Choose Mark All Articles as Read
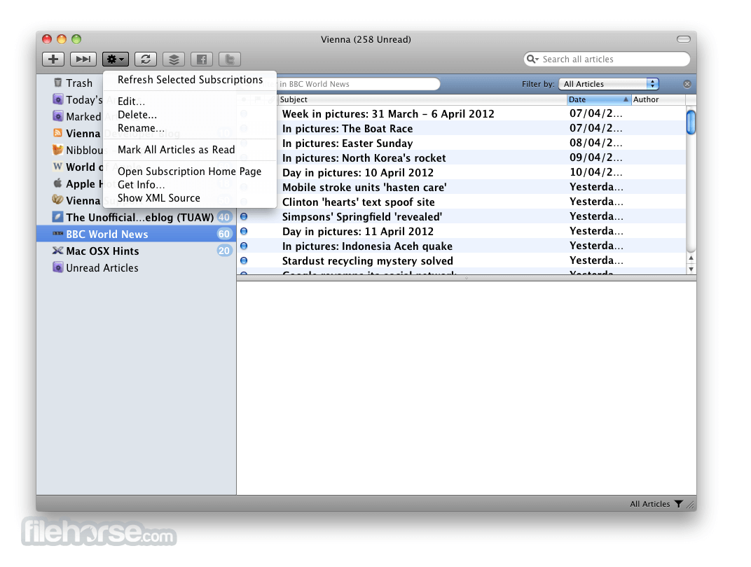 190,149
